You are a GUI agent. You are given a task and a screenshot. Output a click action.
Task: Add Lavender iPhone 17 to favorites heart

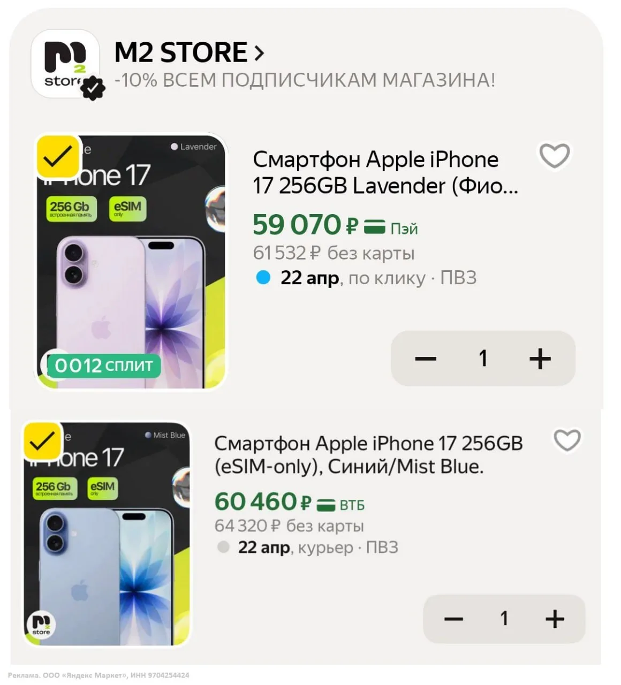554,156
